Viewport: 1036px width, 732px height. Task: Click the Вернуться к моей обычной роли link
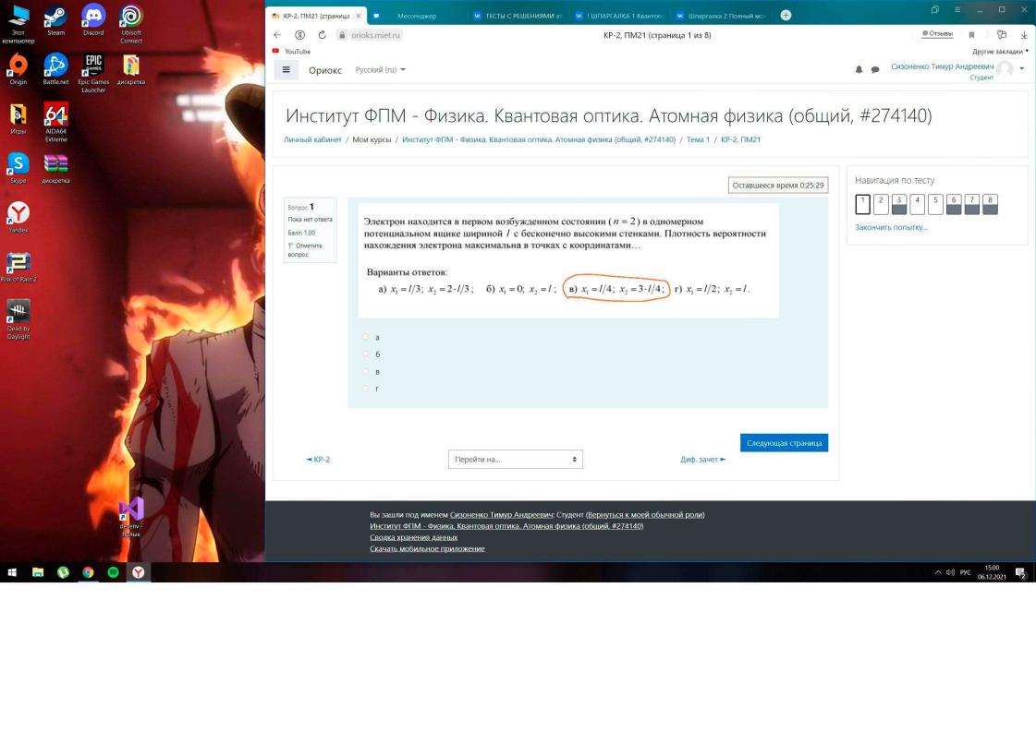[645, 515]
